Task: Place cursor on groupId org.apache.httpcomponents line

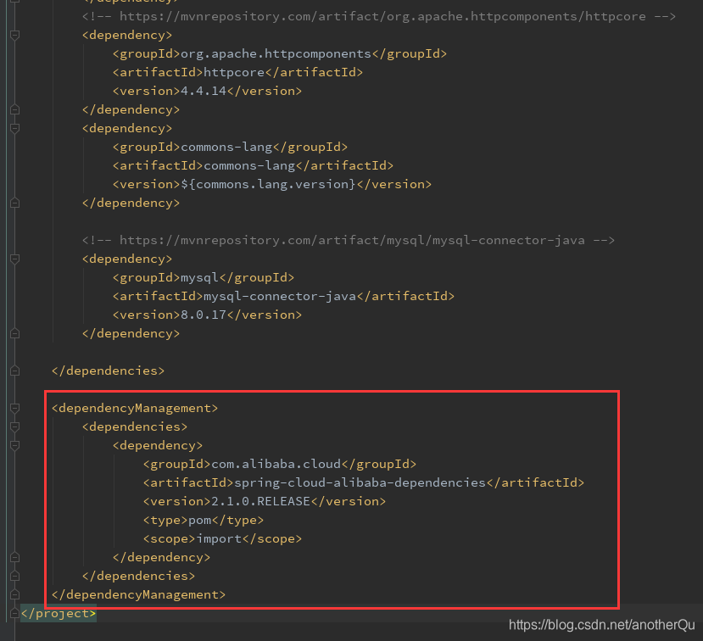Action: pos(280,53)
